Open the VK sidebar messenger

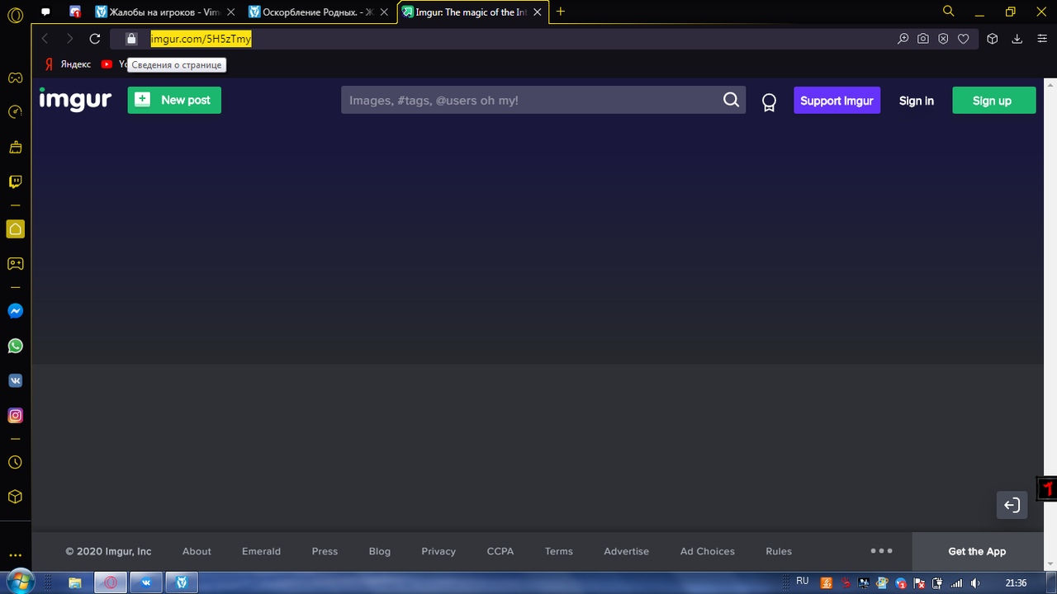15,380
